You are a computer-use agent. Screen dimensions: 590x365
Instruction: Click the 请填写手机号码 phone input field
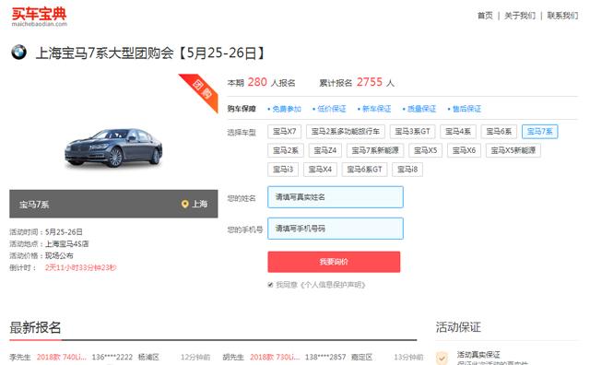336,229
